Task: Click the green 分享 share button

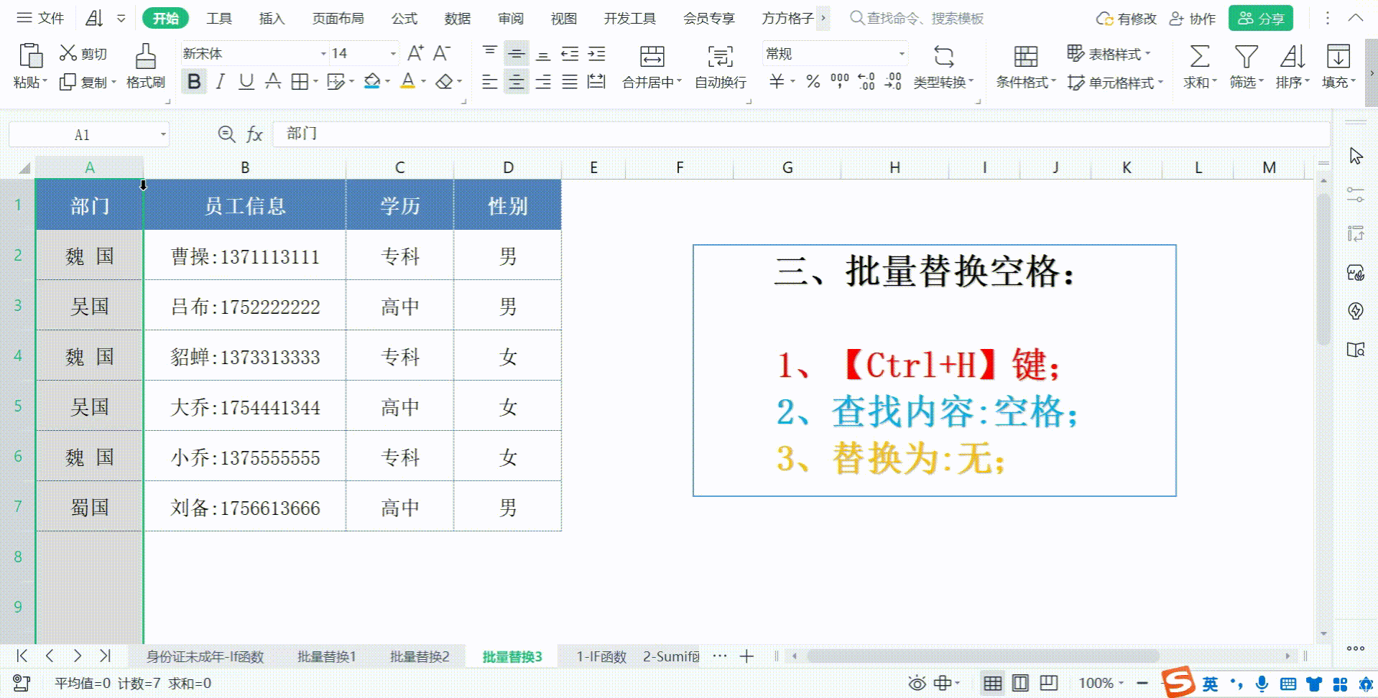Action: 1261,18
